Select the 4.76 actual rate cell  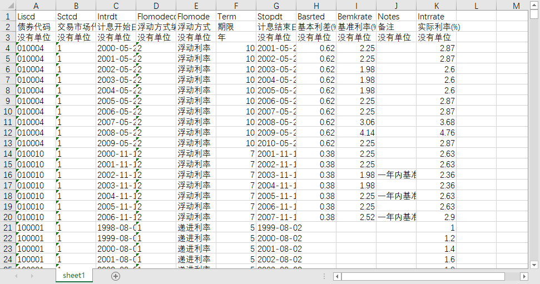(x=437, y=132)
